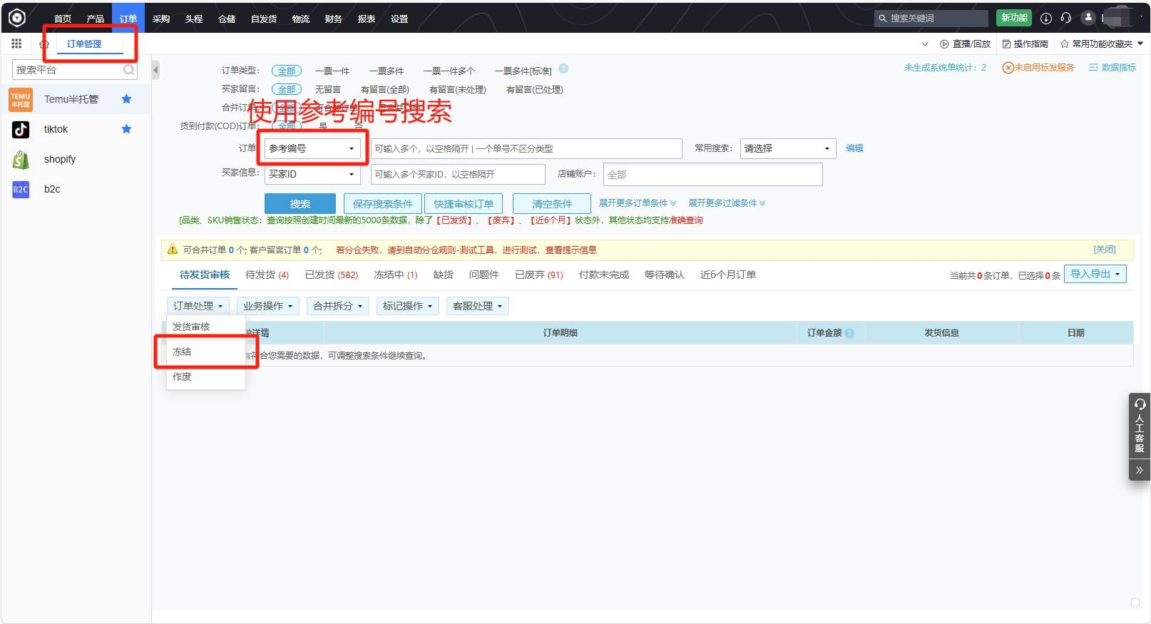The width and height of the screenshot is (1151, 624).
Task: Click the headset support icon in header
Action: (x=1066, y=19)
